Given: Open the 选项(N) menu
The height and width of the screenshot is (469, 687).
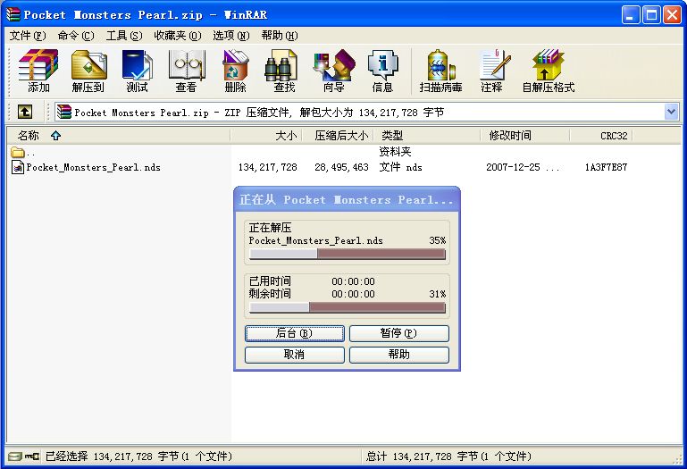Looking at the screenshot, I should click(x=230, y=36).
